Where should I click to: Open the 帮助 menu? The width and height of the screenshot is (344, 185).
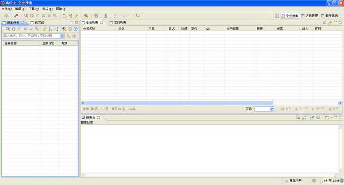click(x=61, y=9)
